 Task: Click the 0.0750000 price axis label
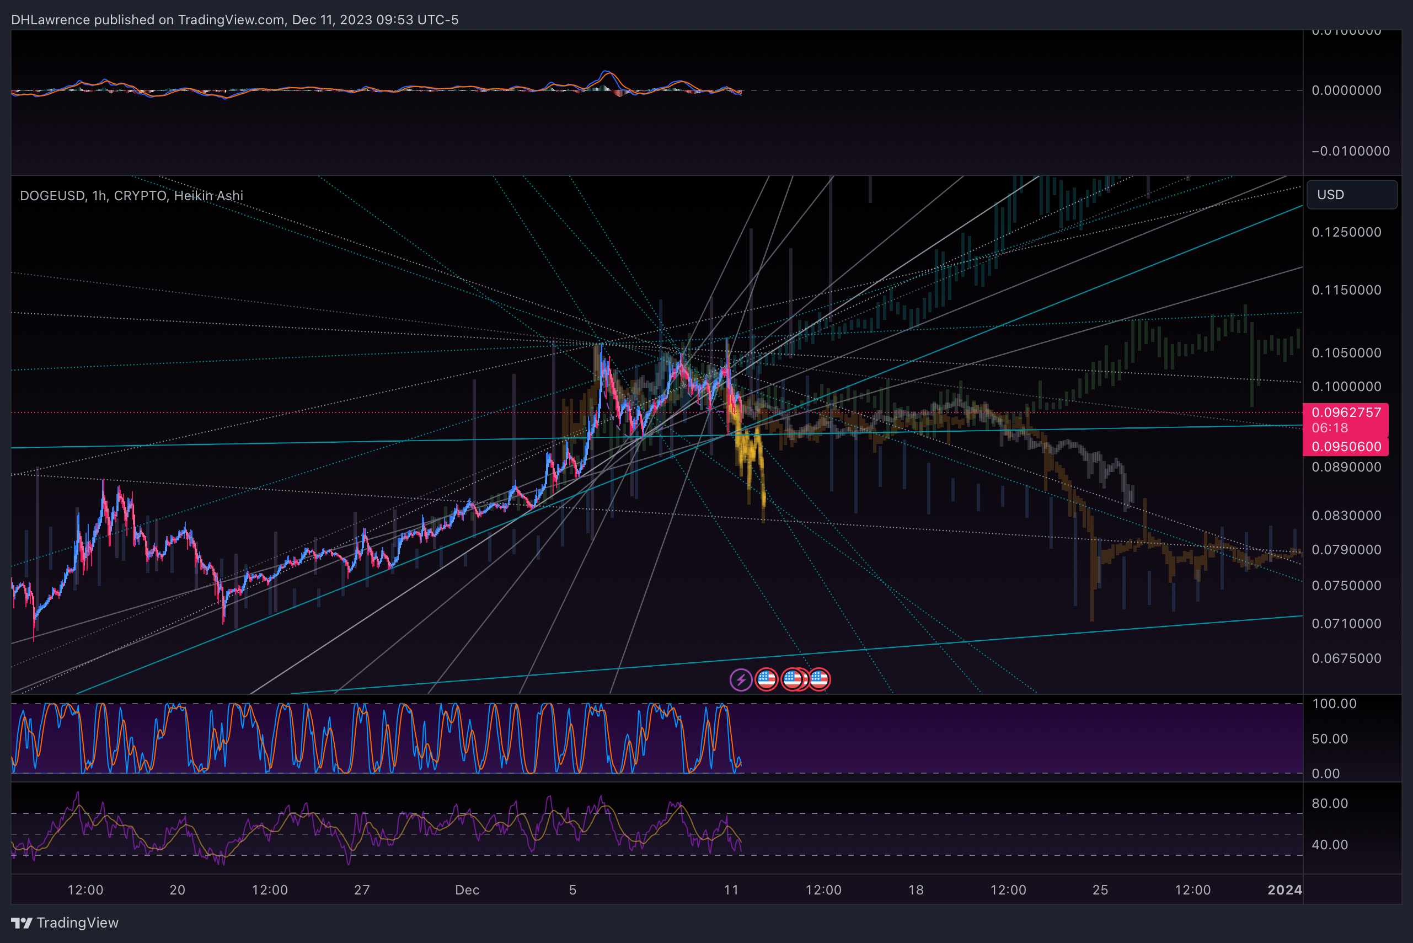tap(1346, 586)
